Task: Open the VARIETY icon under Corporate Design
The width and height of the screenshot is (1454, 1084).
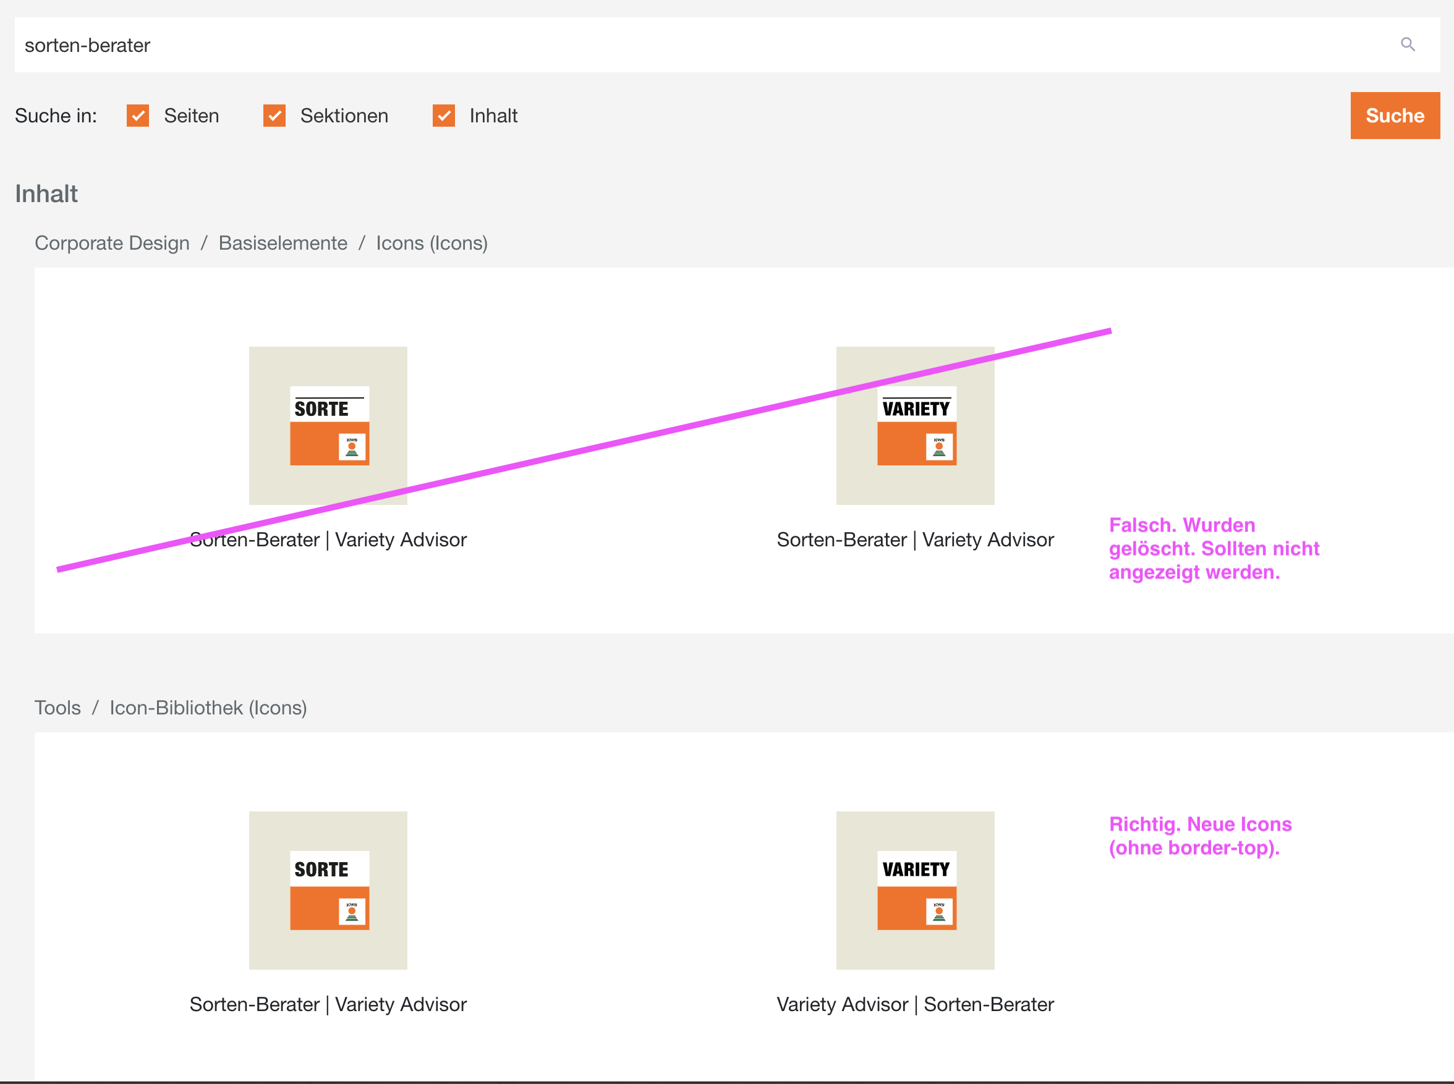Action: [915, 426]
